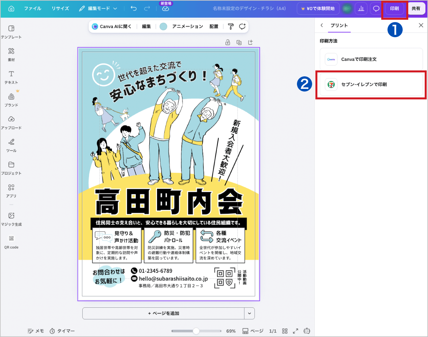Open the comments speech bubble
Screen dimensions: 428x337
pyautogui.click(x=376, y=9)
